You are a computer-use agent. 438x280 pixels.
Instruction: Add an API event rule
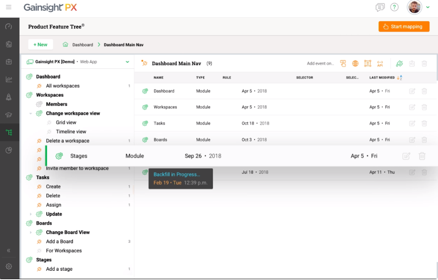point(380,63)
